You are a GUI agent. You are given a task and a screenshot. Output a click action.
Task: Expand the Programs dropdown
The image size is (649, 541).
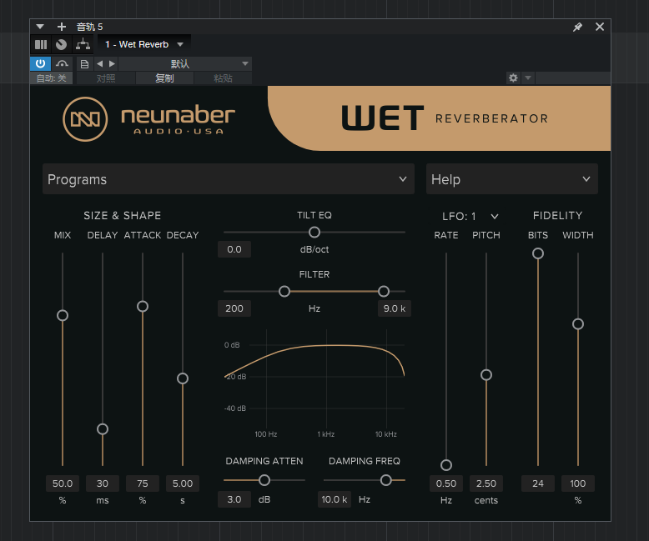click(228, 179)
